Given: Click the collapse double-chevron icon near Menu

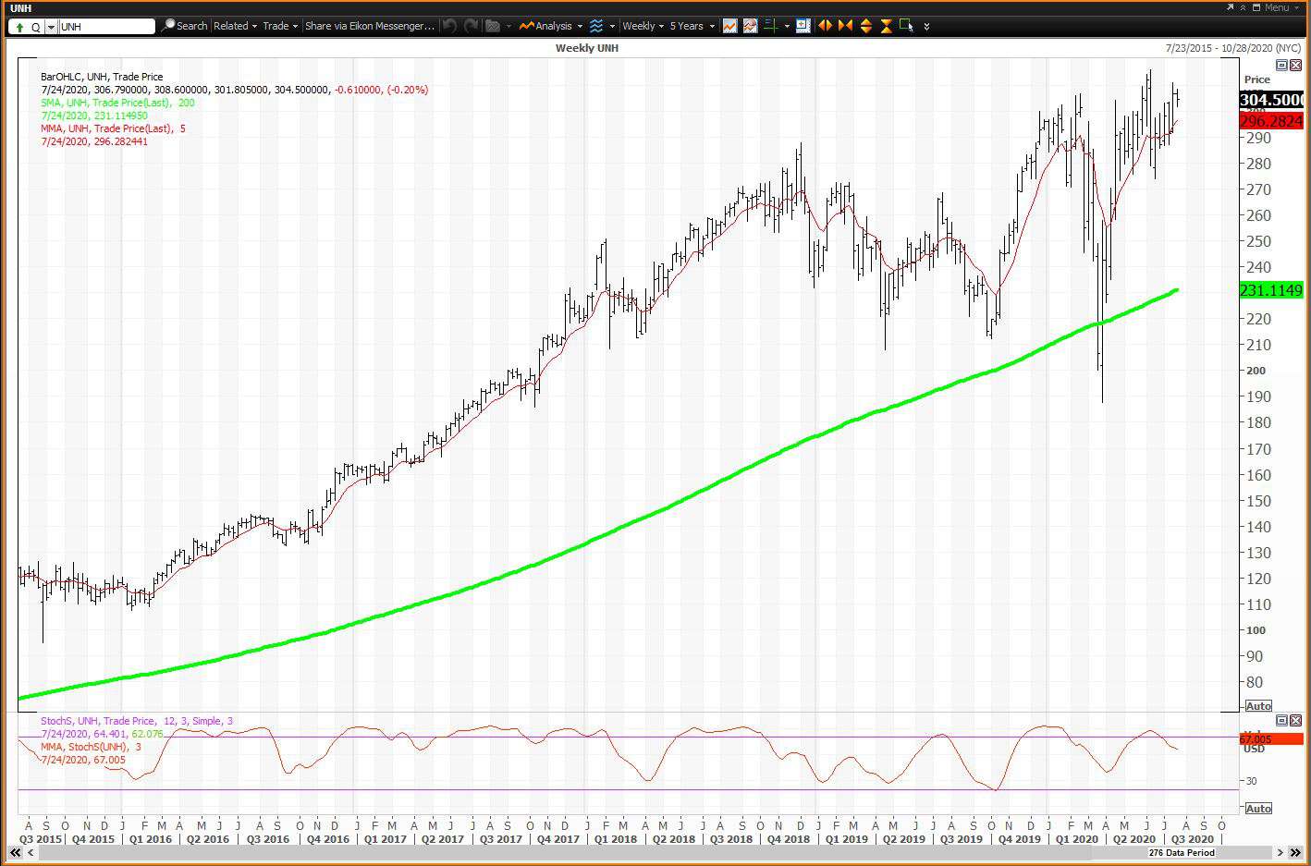Looking at the screenshot, I should pyautogui.click(x=1244, y=7).
